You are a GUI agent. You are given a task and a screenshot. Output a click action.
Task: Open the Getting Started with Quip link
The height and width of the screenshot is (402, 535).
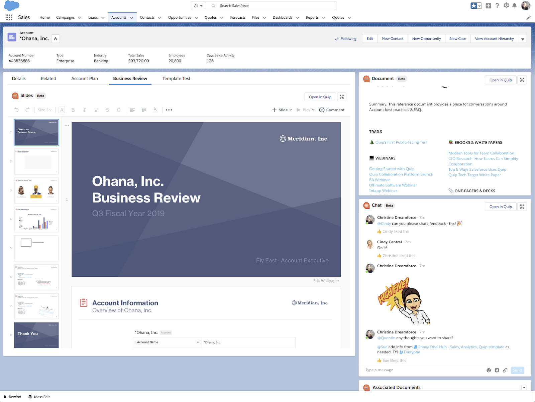tap(392, 169)
